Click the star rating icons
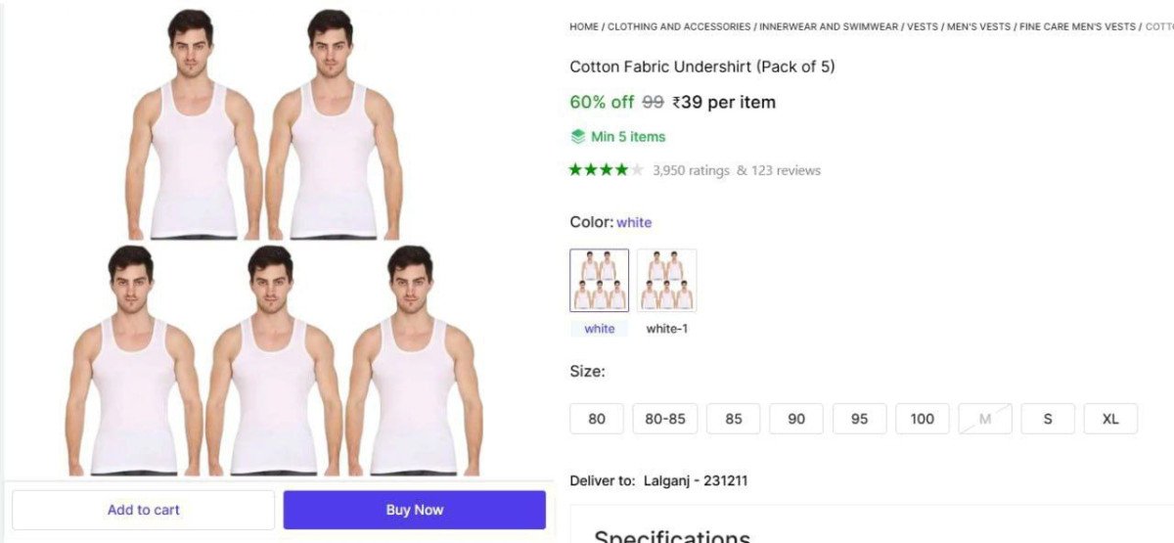 pos(607,170)
